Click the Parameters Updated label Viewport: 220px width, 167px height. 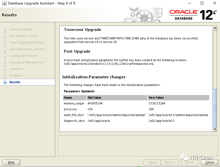coord(79,91)
